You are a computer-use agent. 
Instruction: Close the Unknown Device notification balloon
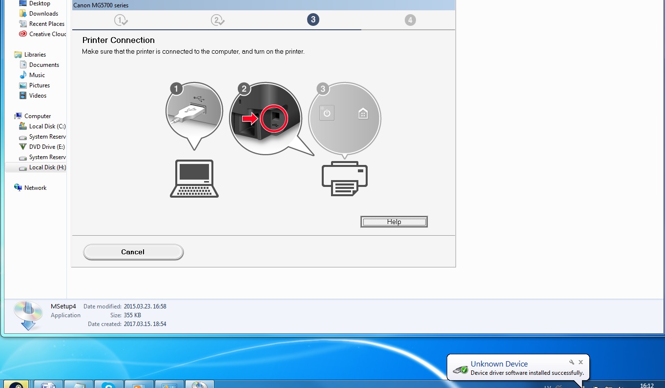coord(581,362)
